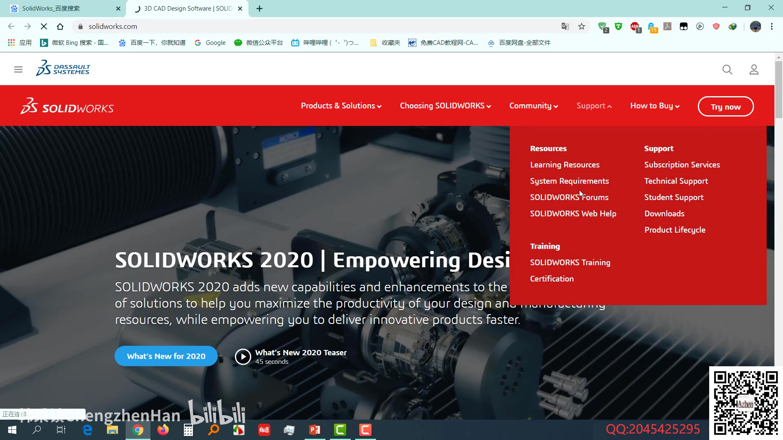Click What's New for 2020 button
This screenshot has width=783, height=440.
[166, 356]
